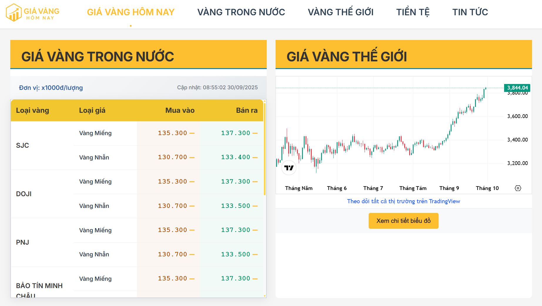542x306 pixels.
Task: Click the TradingView logo on the chart
Action: coord(289,168)
